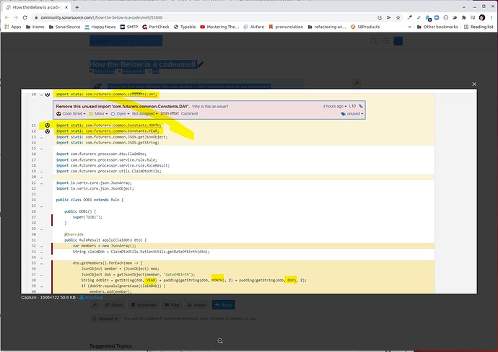Open the media control icon in the toolbar
Image resolution: width=498 pixels, height=352 pixels.
[x=473, y=17]
